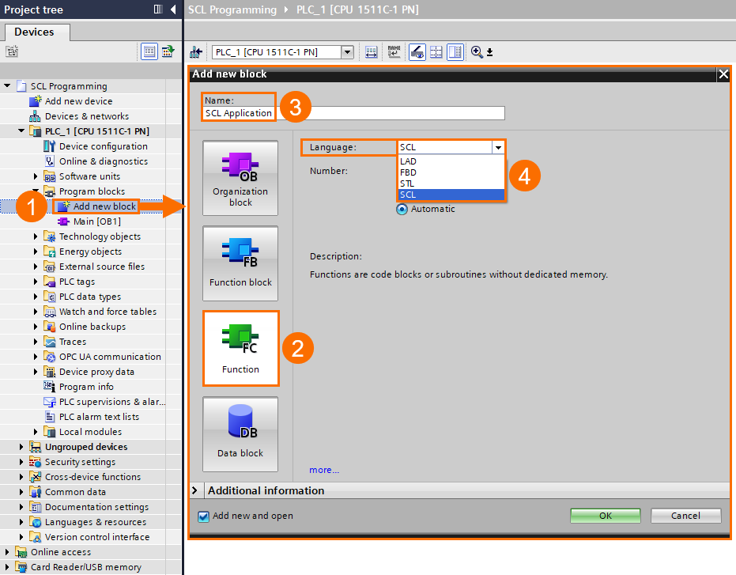
Task: Open the Language dropdown arrow
Action: click(x=499, y=147)
